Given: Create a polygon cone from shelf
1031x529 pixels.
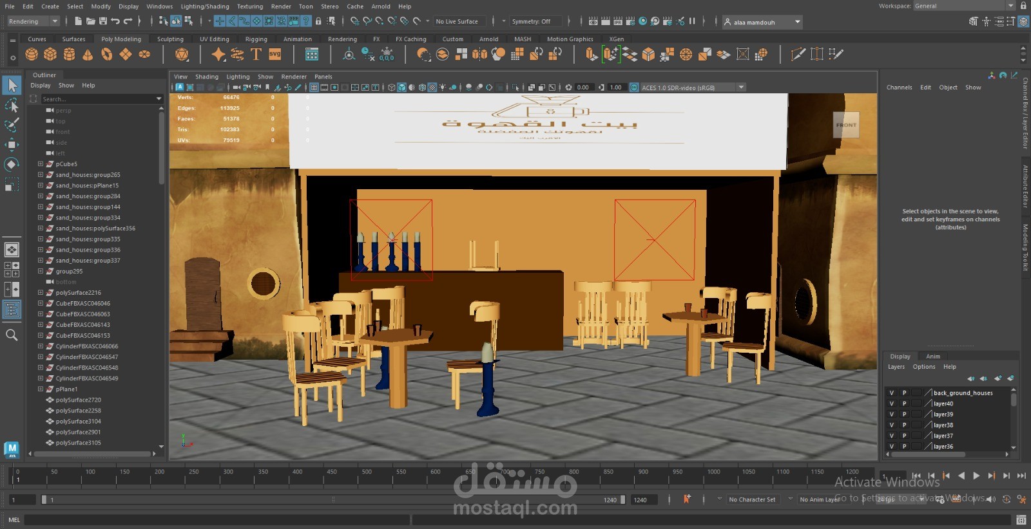Looking at the screenshot, I should click(x=88, y=55).
